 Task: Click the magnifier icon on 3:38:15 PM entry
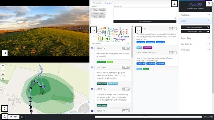coord(128,89)
